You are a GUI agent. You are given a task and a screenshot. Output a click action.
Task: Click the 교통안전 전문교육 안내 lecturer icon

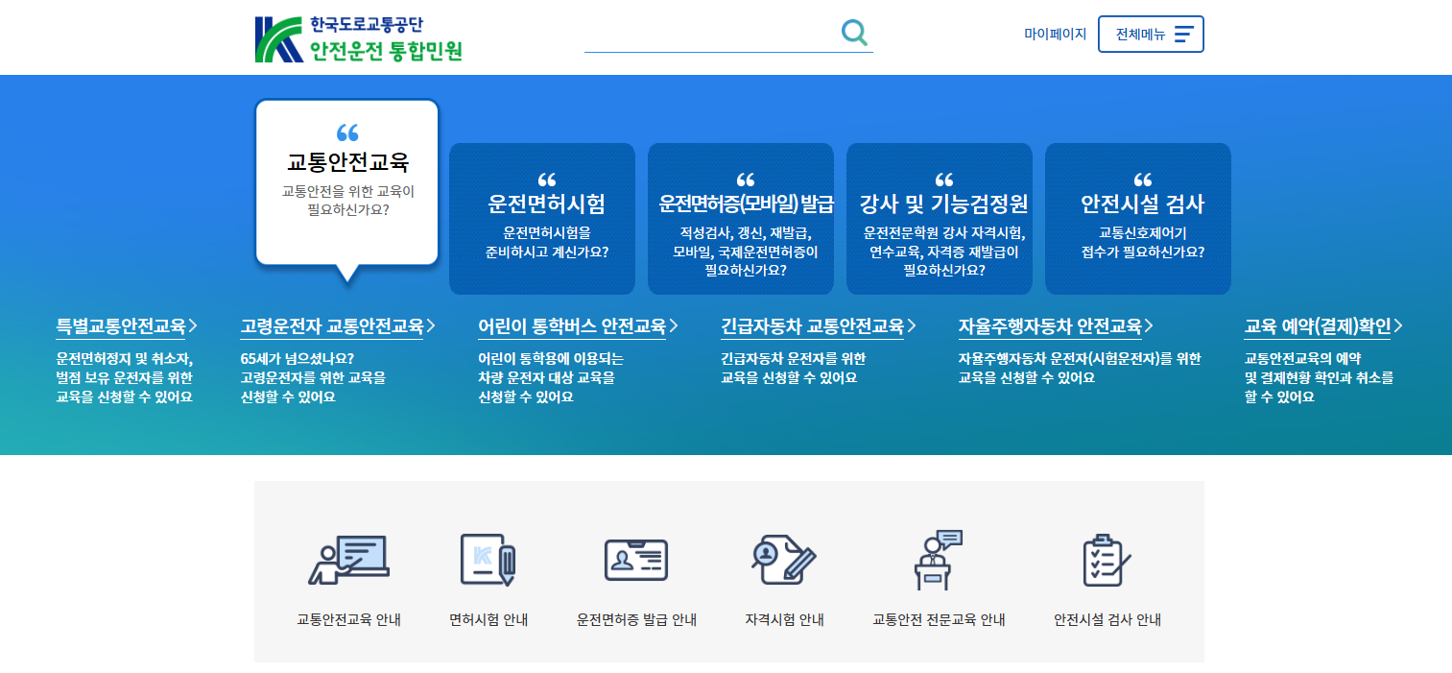pyautogui.click(x=938, y=560)
